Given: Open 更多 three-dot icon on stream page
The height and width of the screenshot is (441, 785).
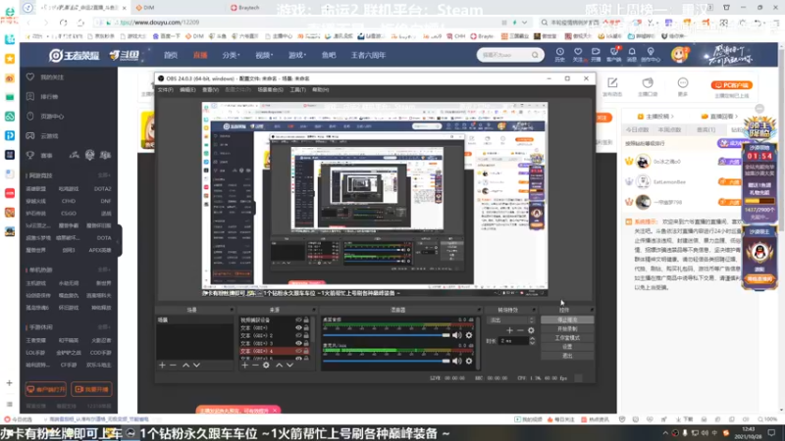Looking at the screenshot, I should click(683, 83).
